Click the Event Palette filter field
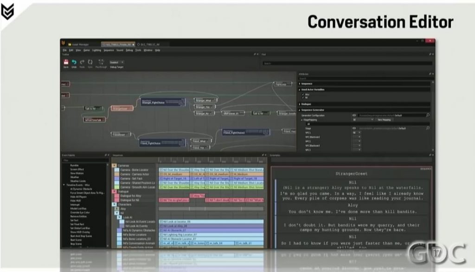The height and width of the screenshot is (272, 475). (x=85, y=160)
